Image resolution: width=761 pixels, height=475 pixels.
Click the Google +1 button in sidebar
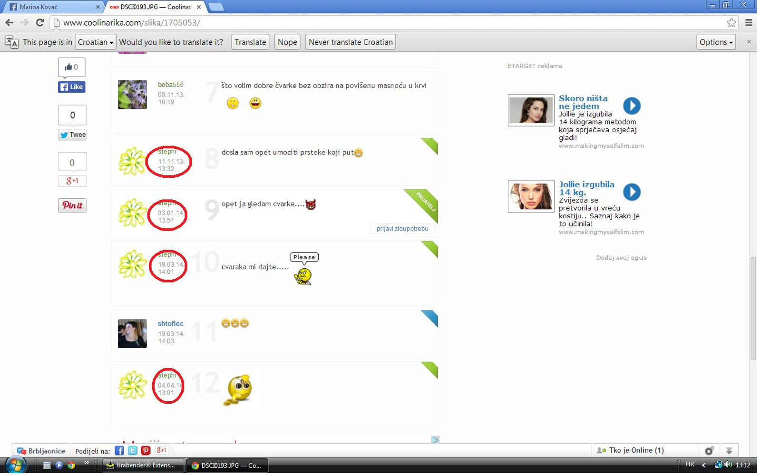click(72, 181)
